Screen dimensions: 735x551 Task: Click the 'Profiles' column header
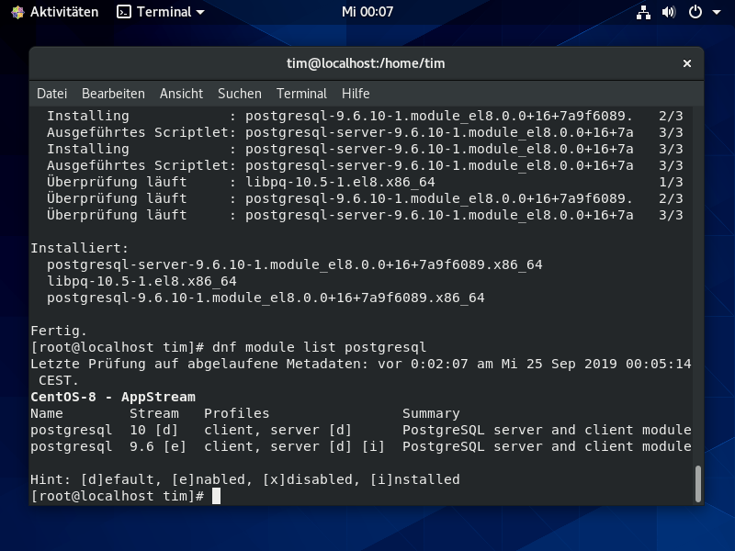pyautogui.click(x=237, y=413)
